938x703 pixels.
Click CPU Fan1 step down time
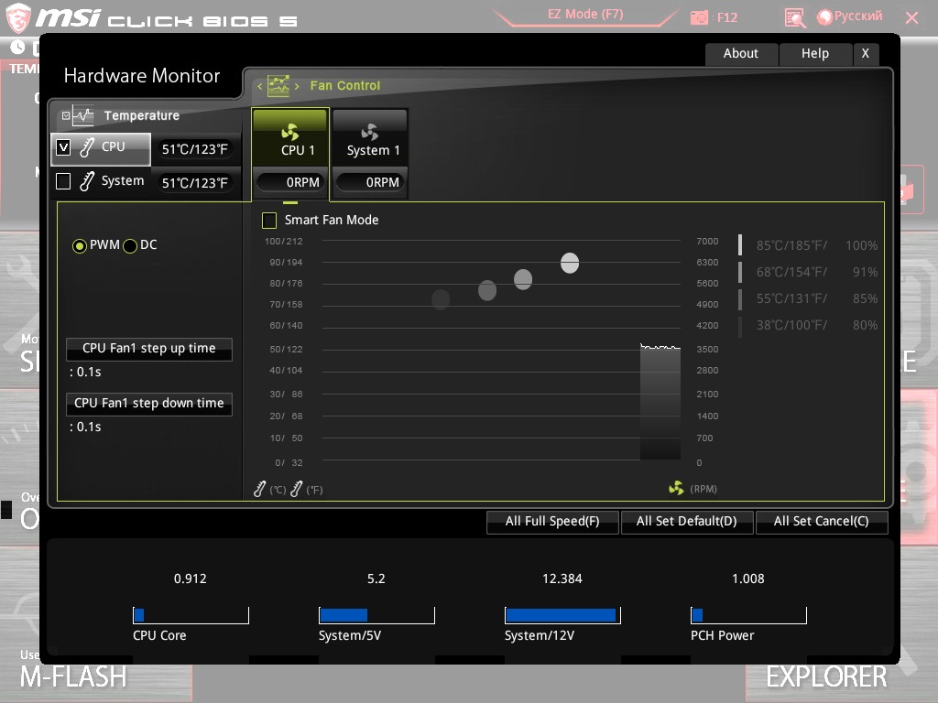point(149,404)
